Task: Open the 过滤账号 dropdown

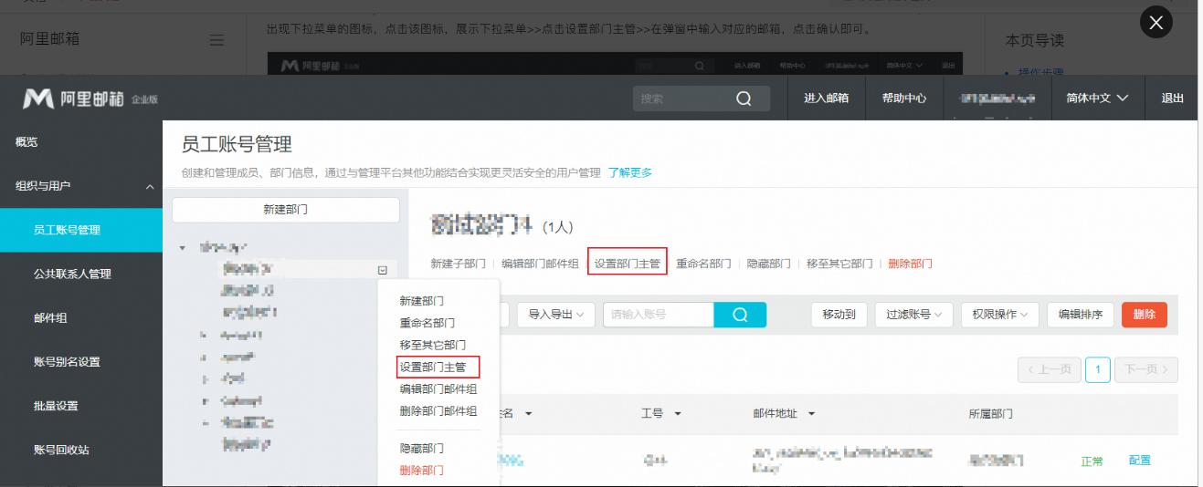Action: pyautogui.click(x=914, y=315)
